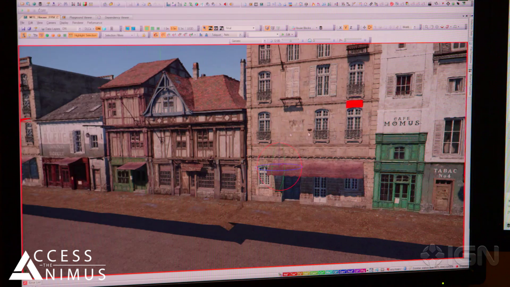Toggle Highlight Selection
The image size is (510, 287).
click(83, 35)
